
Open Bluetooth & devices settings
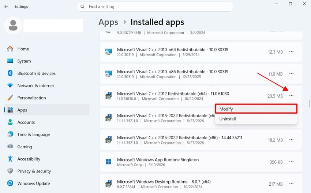click(37, 73)
